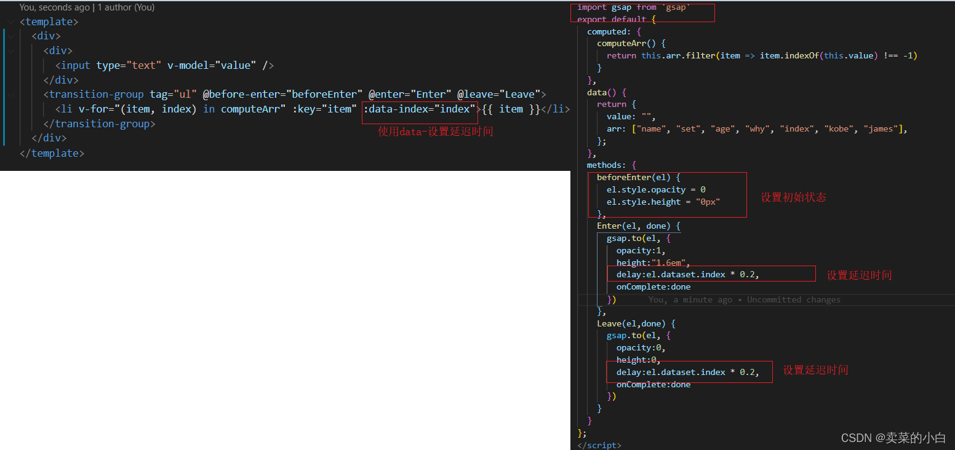The height and width of the screenshot is (450, 955).
Task: Click the :data-index="index" attribute
Action: coord(420,109)
